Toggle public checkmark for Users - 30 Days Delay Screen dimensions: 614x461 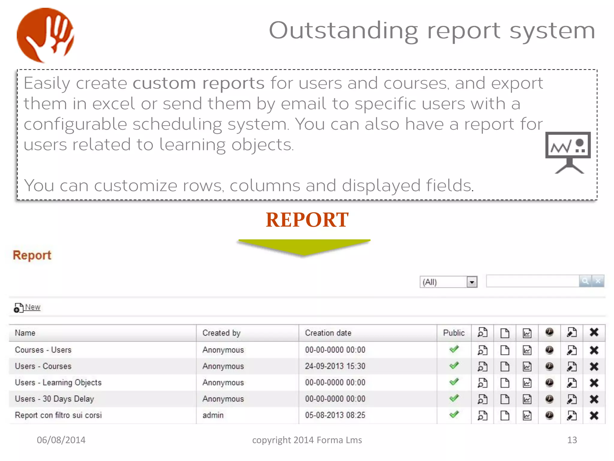click(x=454, y=398)
